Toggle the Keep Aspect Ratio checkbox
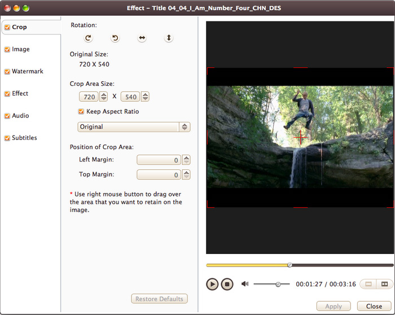Image resolution: width=395 pixels, height=315 pixels. pyautogui.click(x=81, y=112)
